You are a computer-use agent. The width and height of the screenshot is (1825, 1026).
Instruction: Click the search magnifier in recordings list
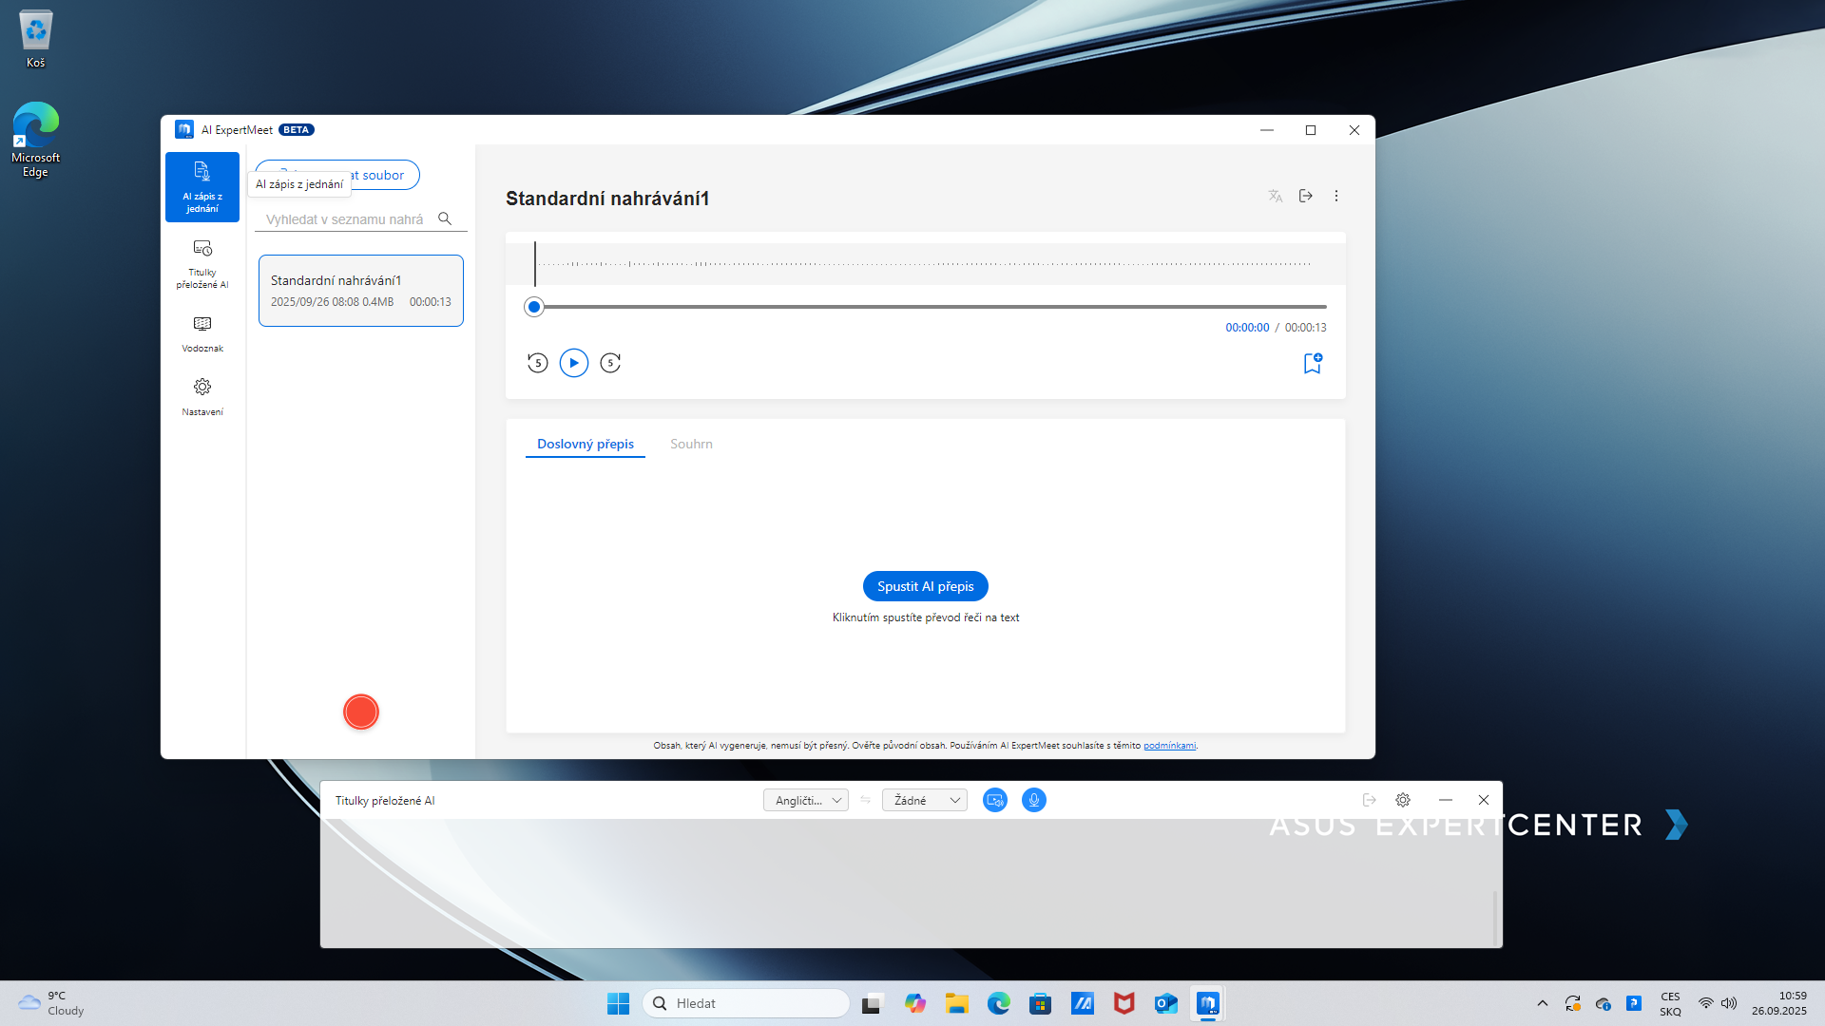pyautogui.click(x=445, y=218)
